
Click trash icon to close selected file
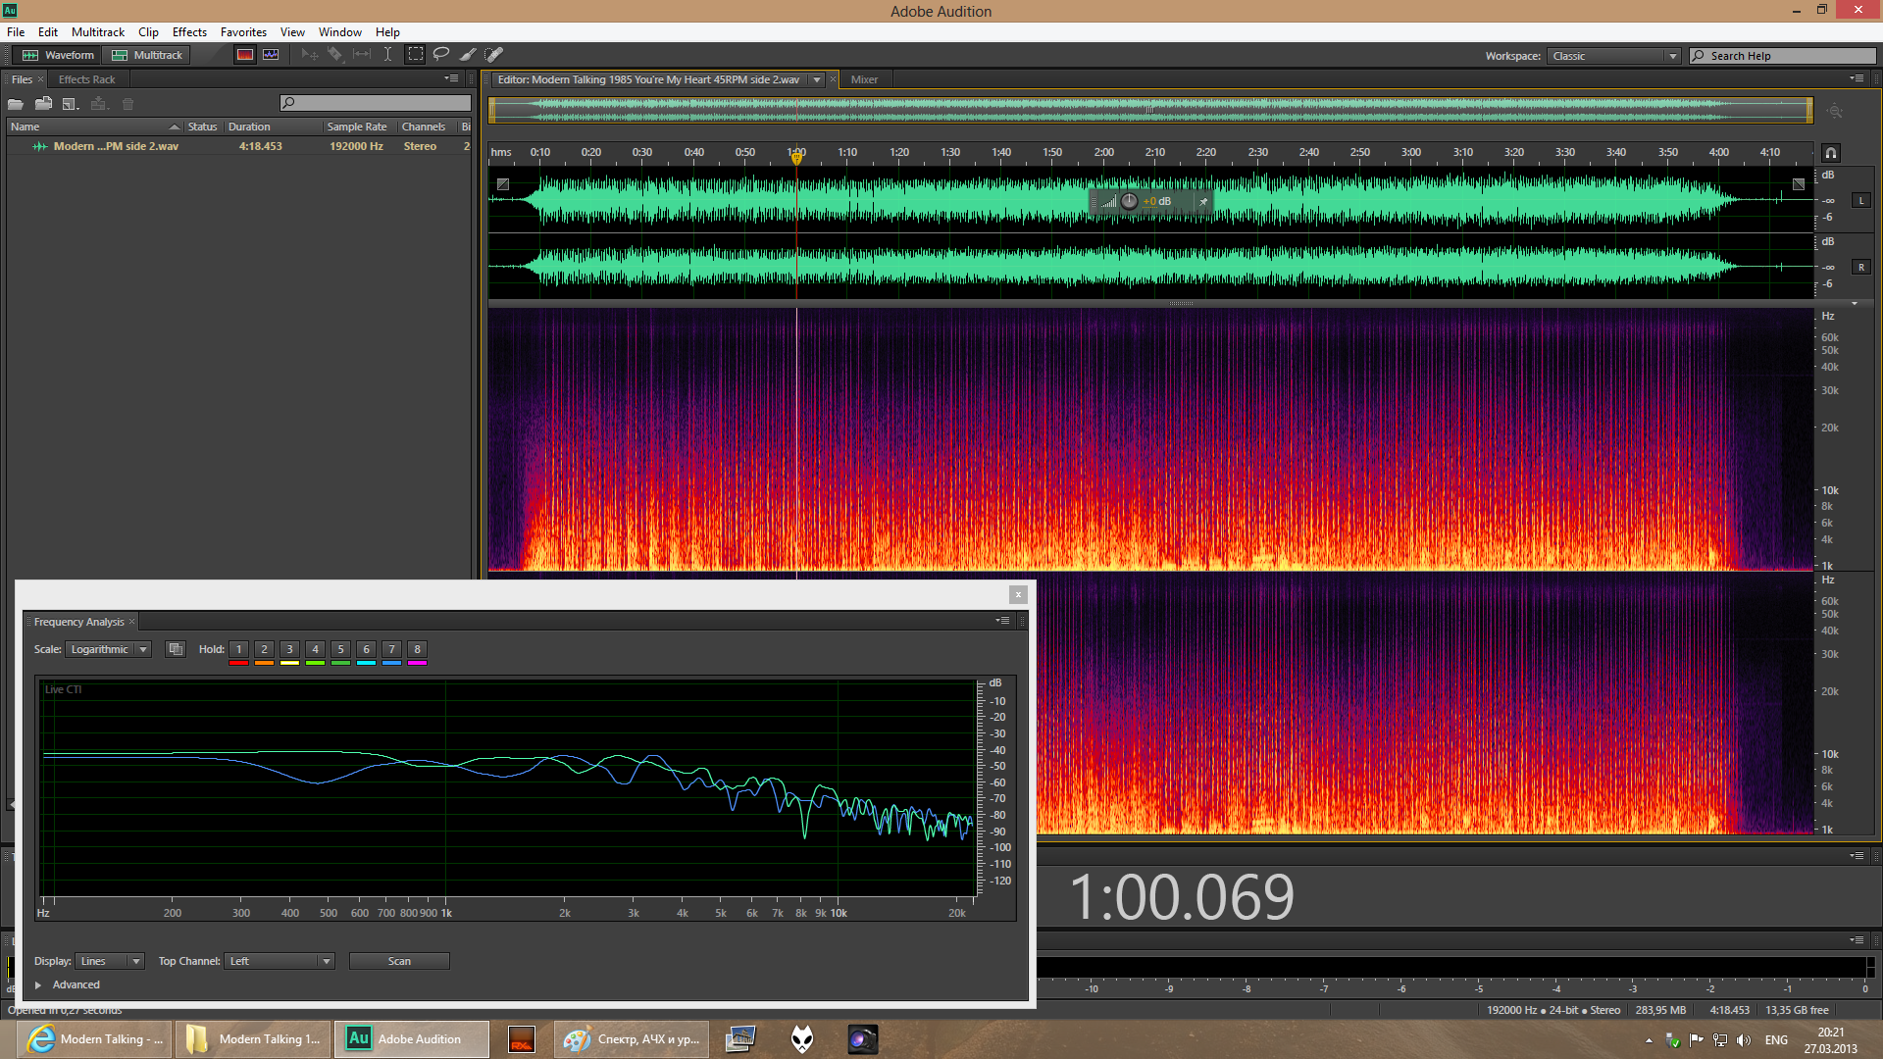tap(127, 104)
